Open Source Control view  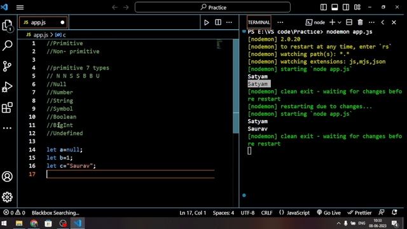7,66
